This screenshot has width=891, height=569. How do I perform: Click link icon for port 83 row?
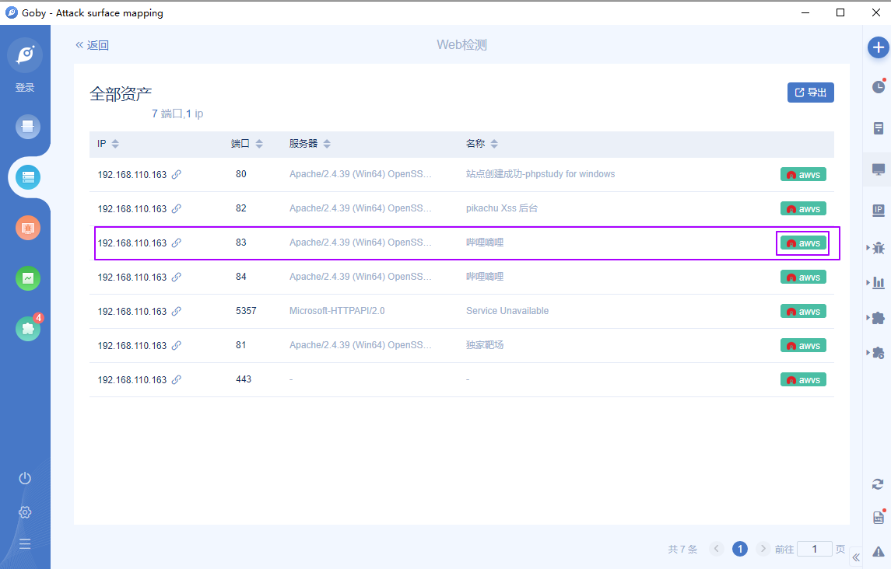coord(177,243)
